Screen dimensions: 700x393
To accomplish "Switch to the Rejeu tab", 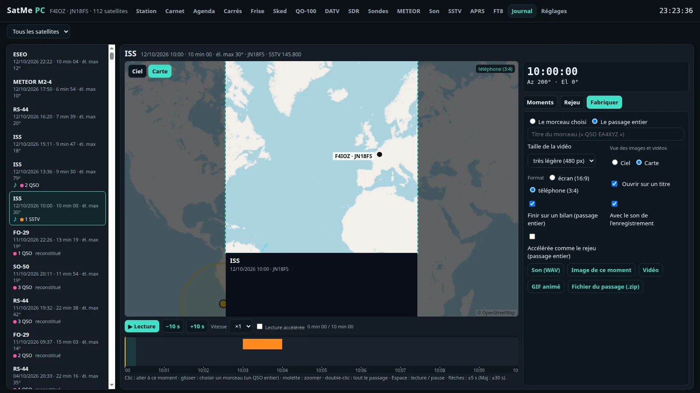I will coord(572,102).
